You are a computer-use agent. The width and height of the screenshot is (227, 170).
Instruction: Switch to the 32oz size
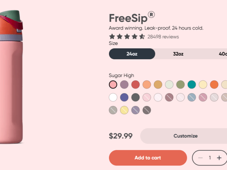[x=178, y=54]
